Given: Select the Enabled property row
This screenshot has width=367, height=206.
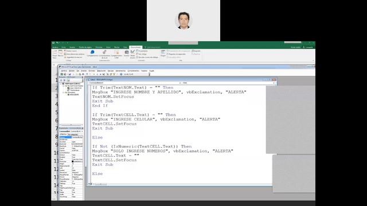Looking at the screenshot, I should 71,157.
